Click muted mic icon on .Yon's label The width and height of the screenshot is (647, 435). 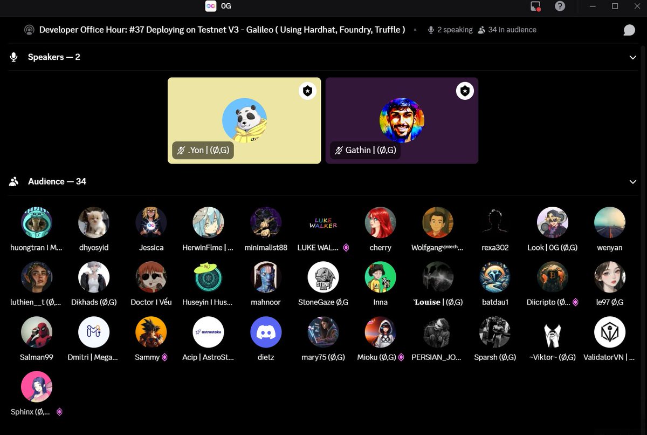pyautogui.click(x=181, y=150)
